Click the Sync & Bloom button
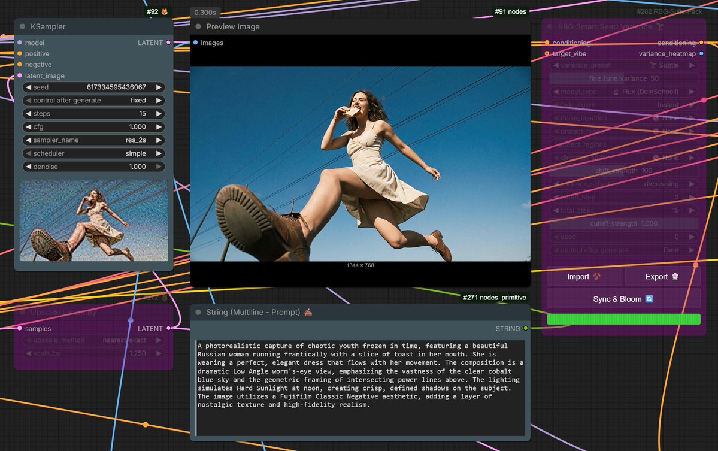The image size is (718, 451). [623, 299]
